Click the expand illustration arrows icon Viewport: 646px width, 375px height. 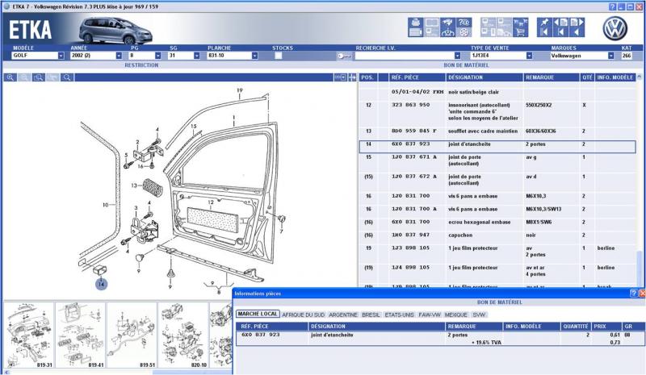coord(352,77)
